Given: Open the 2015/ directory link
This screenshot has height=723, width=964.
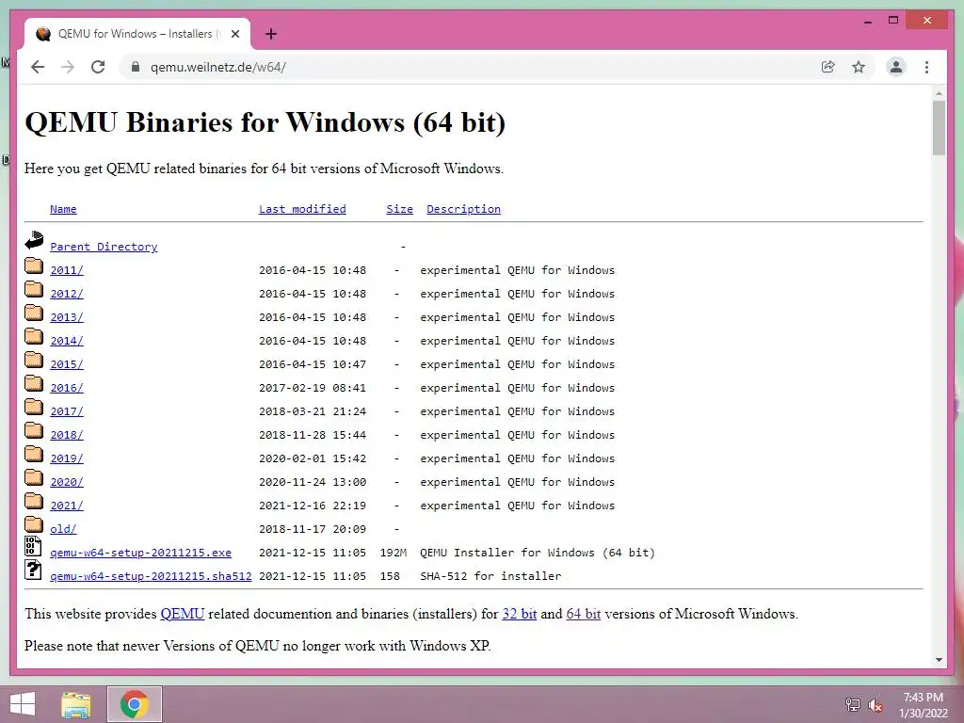Looking at the screenshot, I should 67,364.
